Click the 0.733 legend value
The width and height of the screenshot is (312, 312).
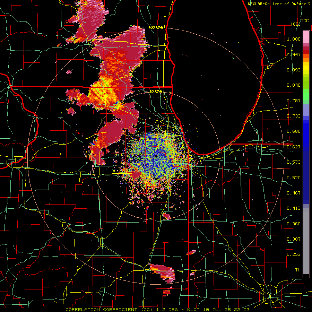(294, 116)
